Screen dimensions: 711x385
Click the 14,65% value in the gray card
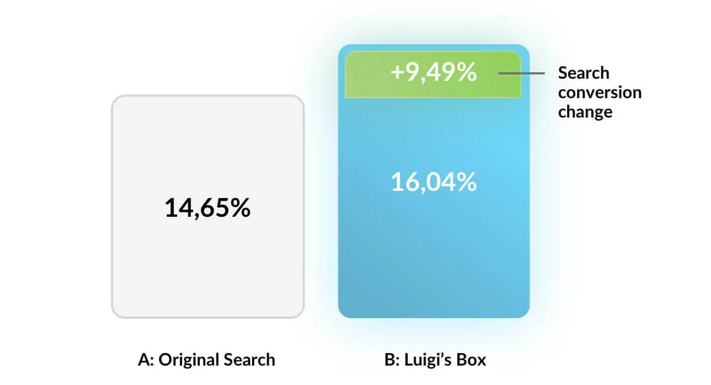click(207, 208)
